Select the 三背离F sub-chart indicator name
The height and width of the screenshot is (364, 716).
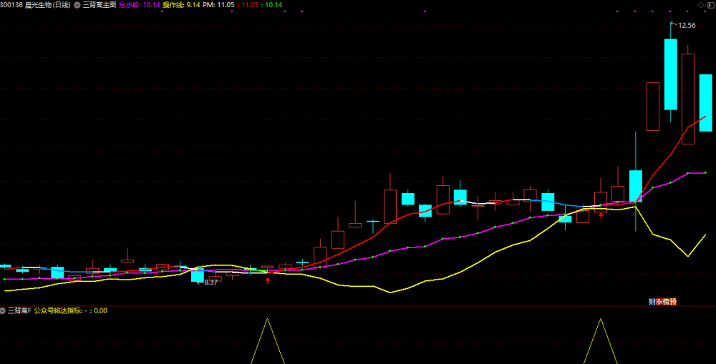[x=19, y=310]
